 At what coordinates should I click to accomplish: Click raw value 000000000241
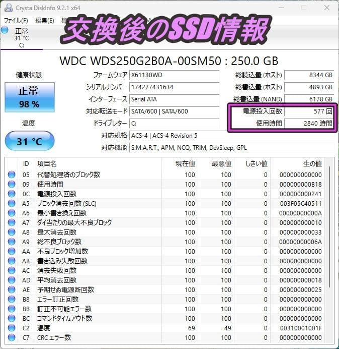point(301,194)
